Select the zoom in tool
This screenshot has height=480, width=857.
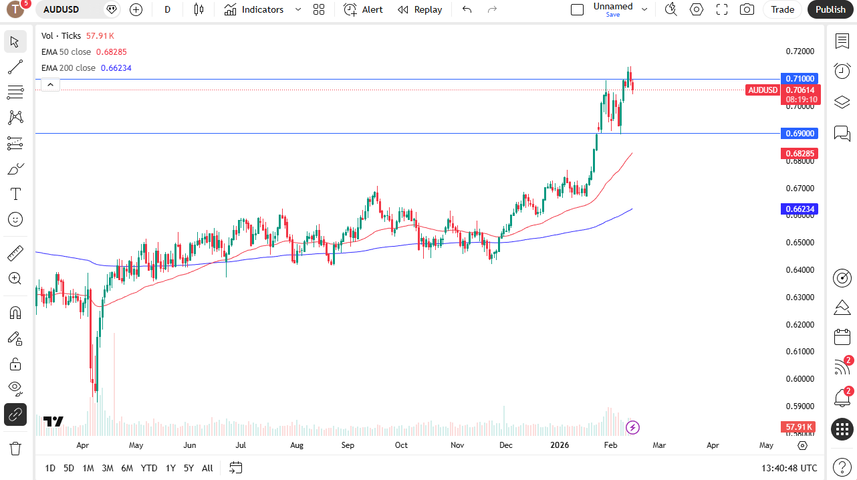(15, 279)
